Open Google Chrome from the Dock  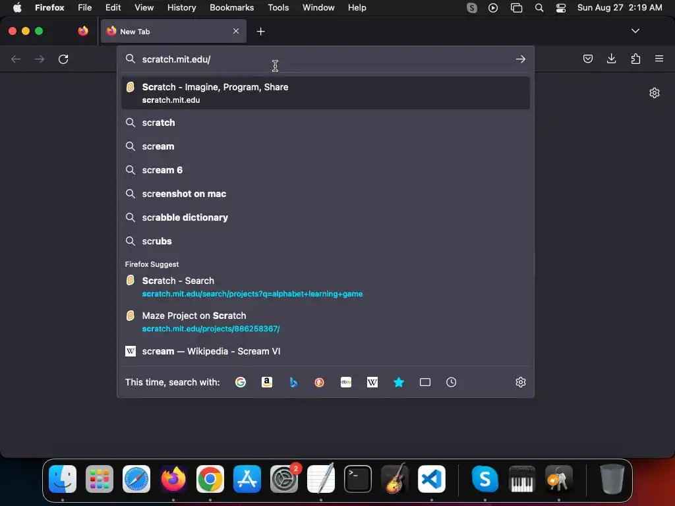210,479
